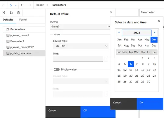164x118 pixels.
Task: Click the forward arrow in toolbar
Action: coord(30,5)
